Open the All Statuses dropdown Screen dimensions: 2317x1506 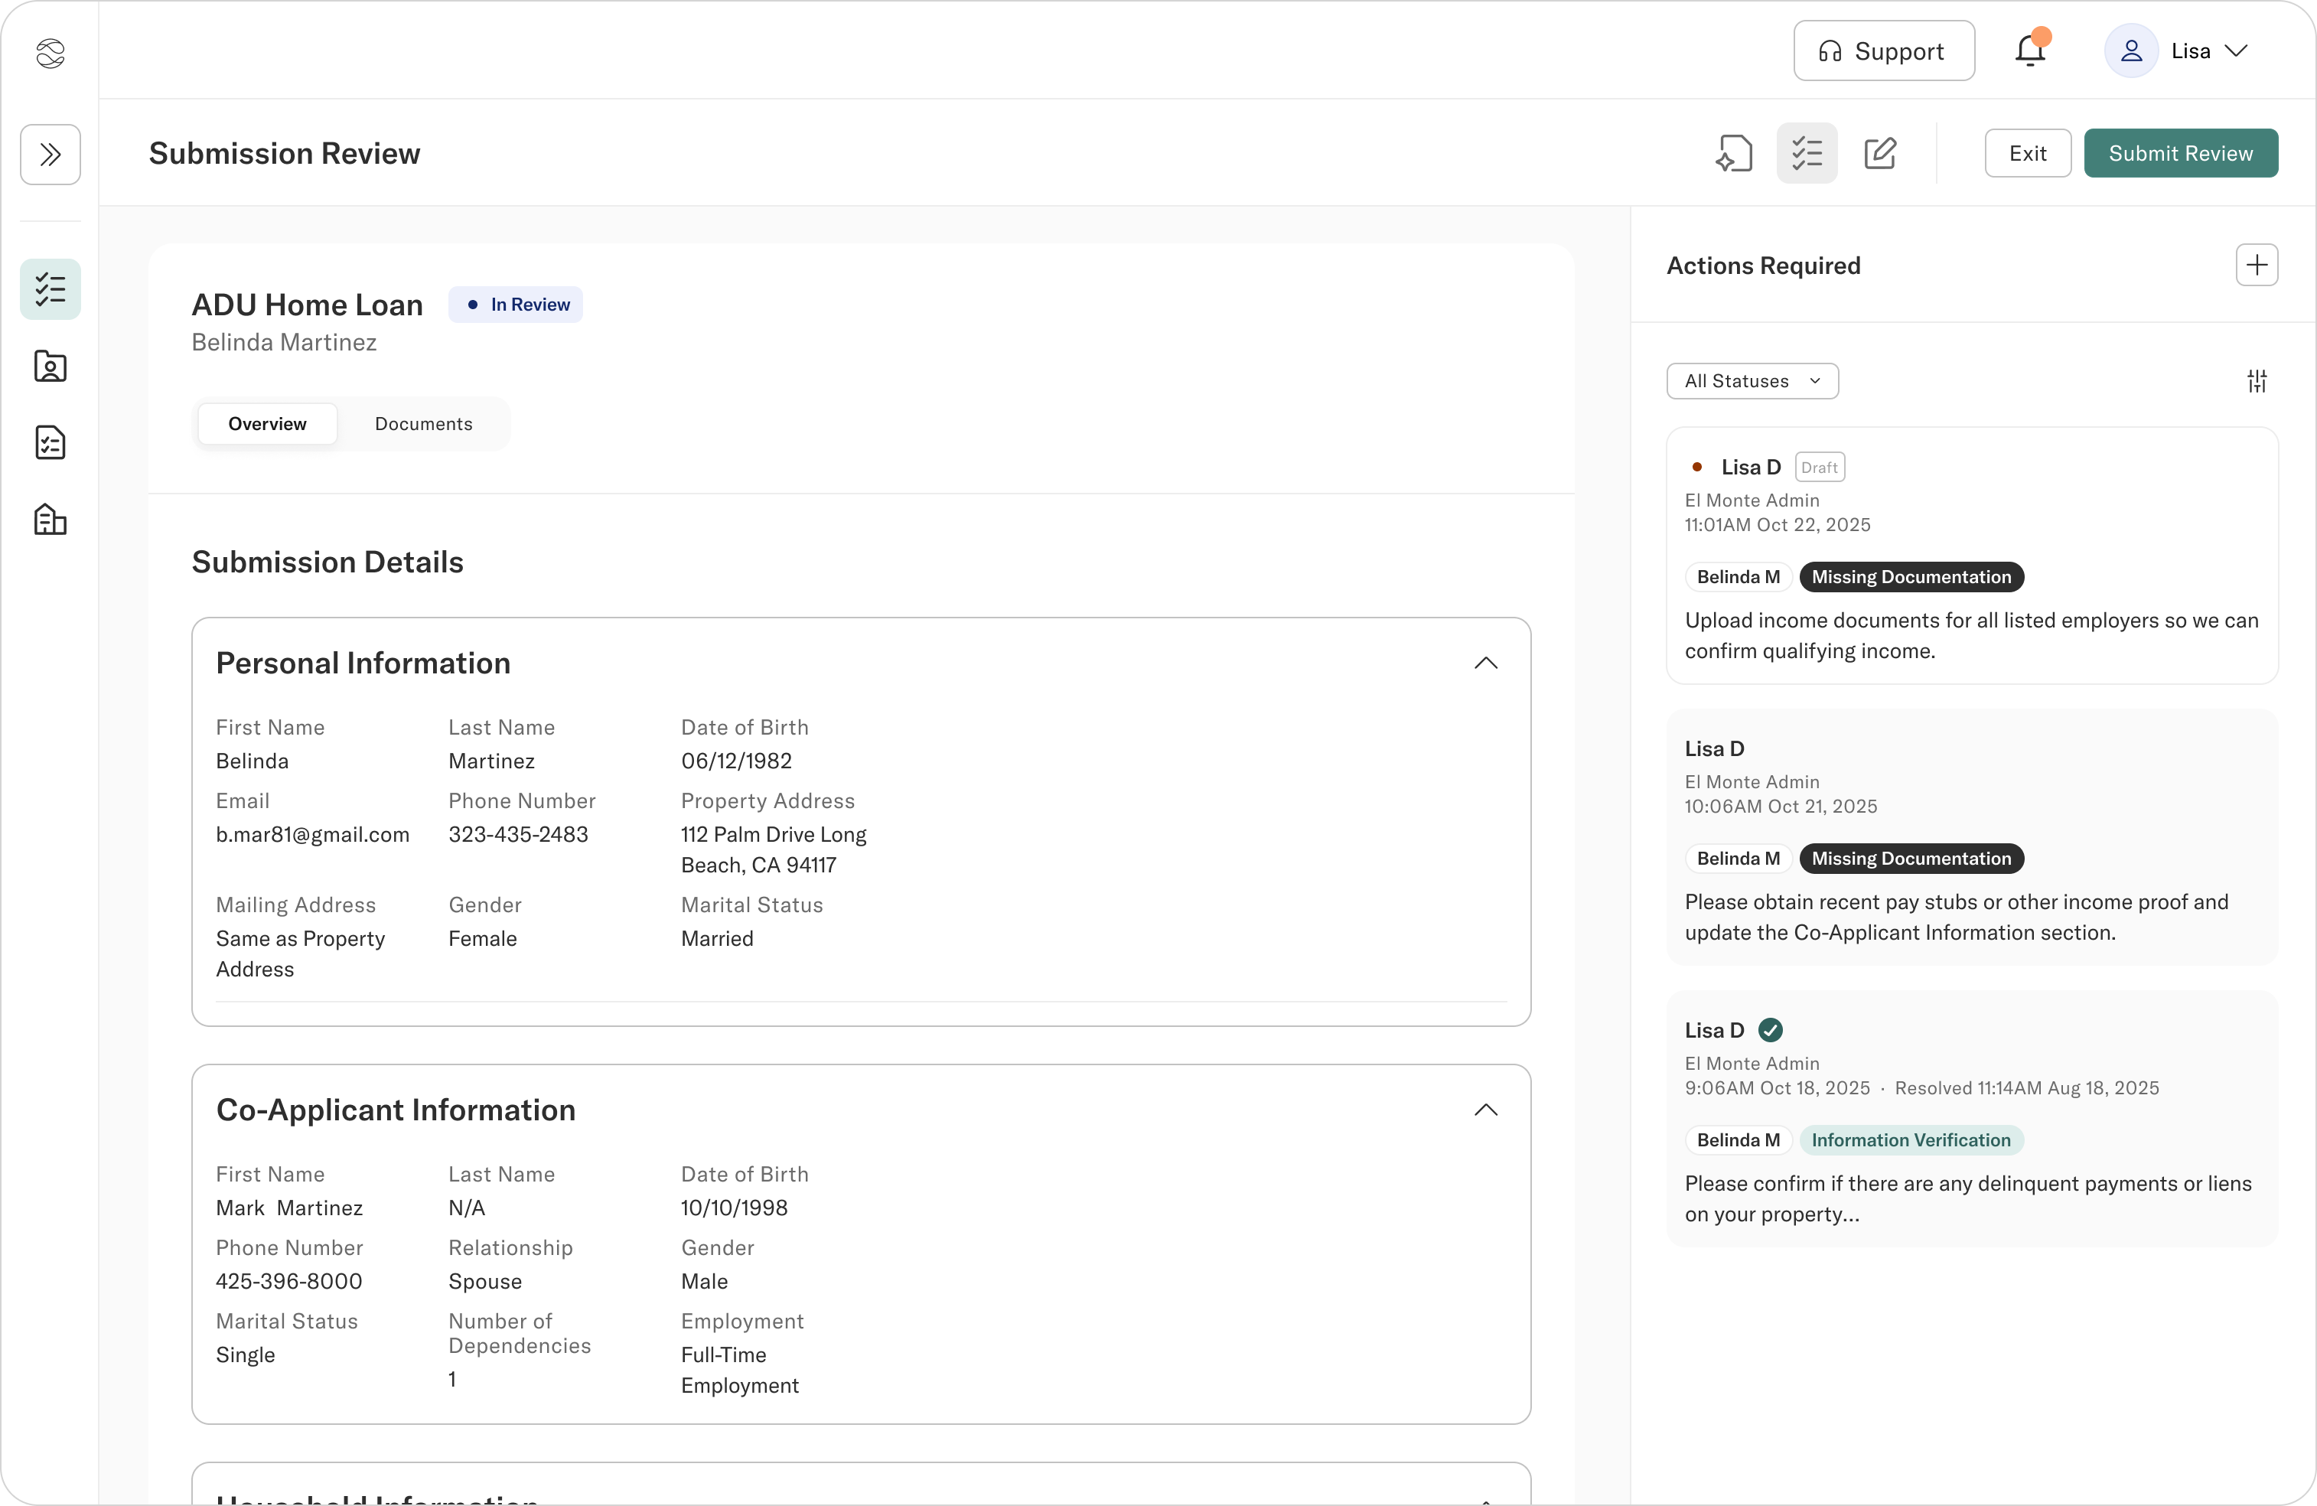point(1752,380)
